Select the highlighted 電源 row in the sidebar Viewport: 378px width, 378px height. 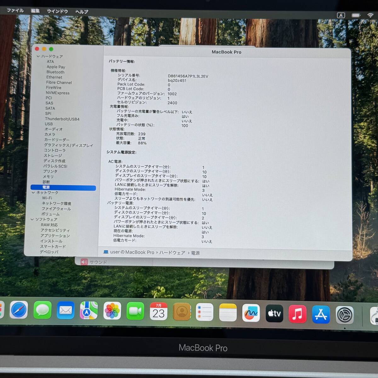click(63, 187)
